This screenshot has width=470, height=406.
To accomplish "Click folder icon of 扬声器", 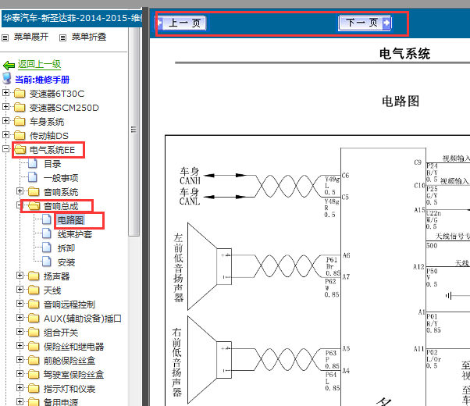I will point(34,276).
